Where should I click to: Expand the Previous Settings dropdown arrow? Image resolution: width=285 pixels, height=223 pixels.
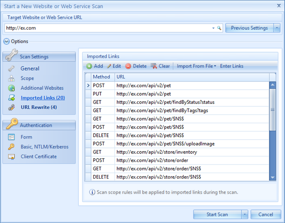click(277, 28)
